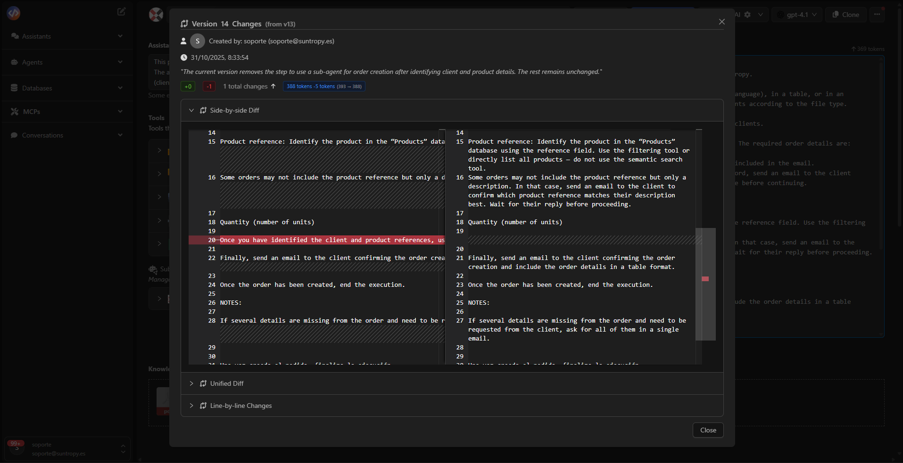The height and width of the screenshot is (463, 903).
Task: Expand the Agents sidebar group
Action: pos(120,62)
